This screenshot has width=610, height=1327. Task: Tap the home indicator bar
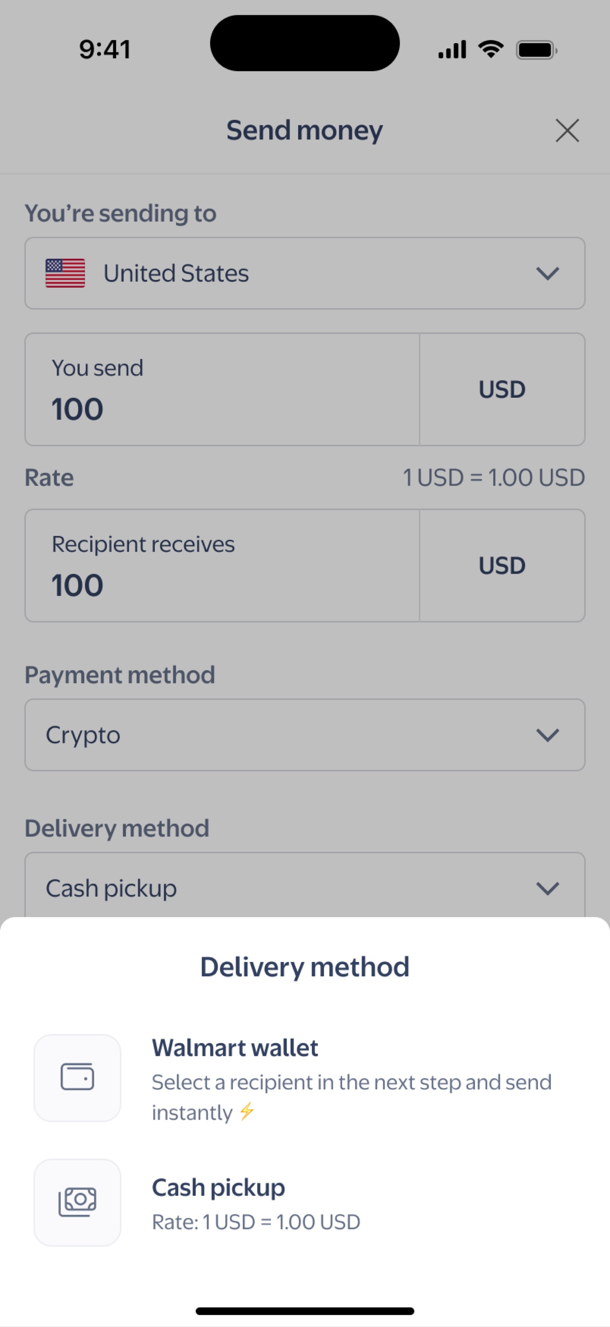click(305, 1311)
